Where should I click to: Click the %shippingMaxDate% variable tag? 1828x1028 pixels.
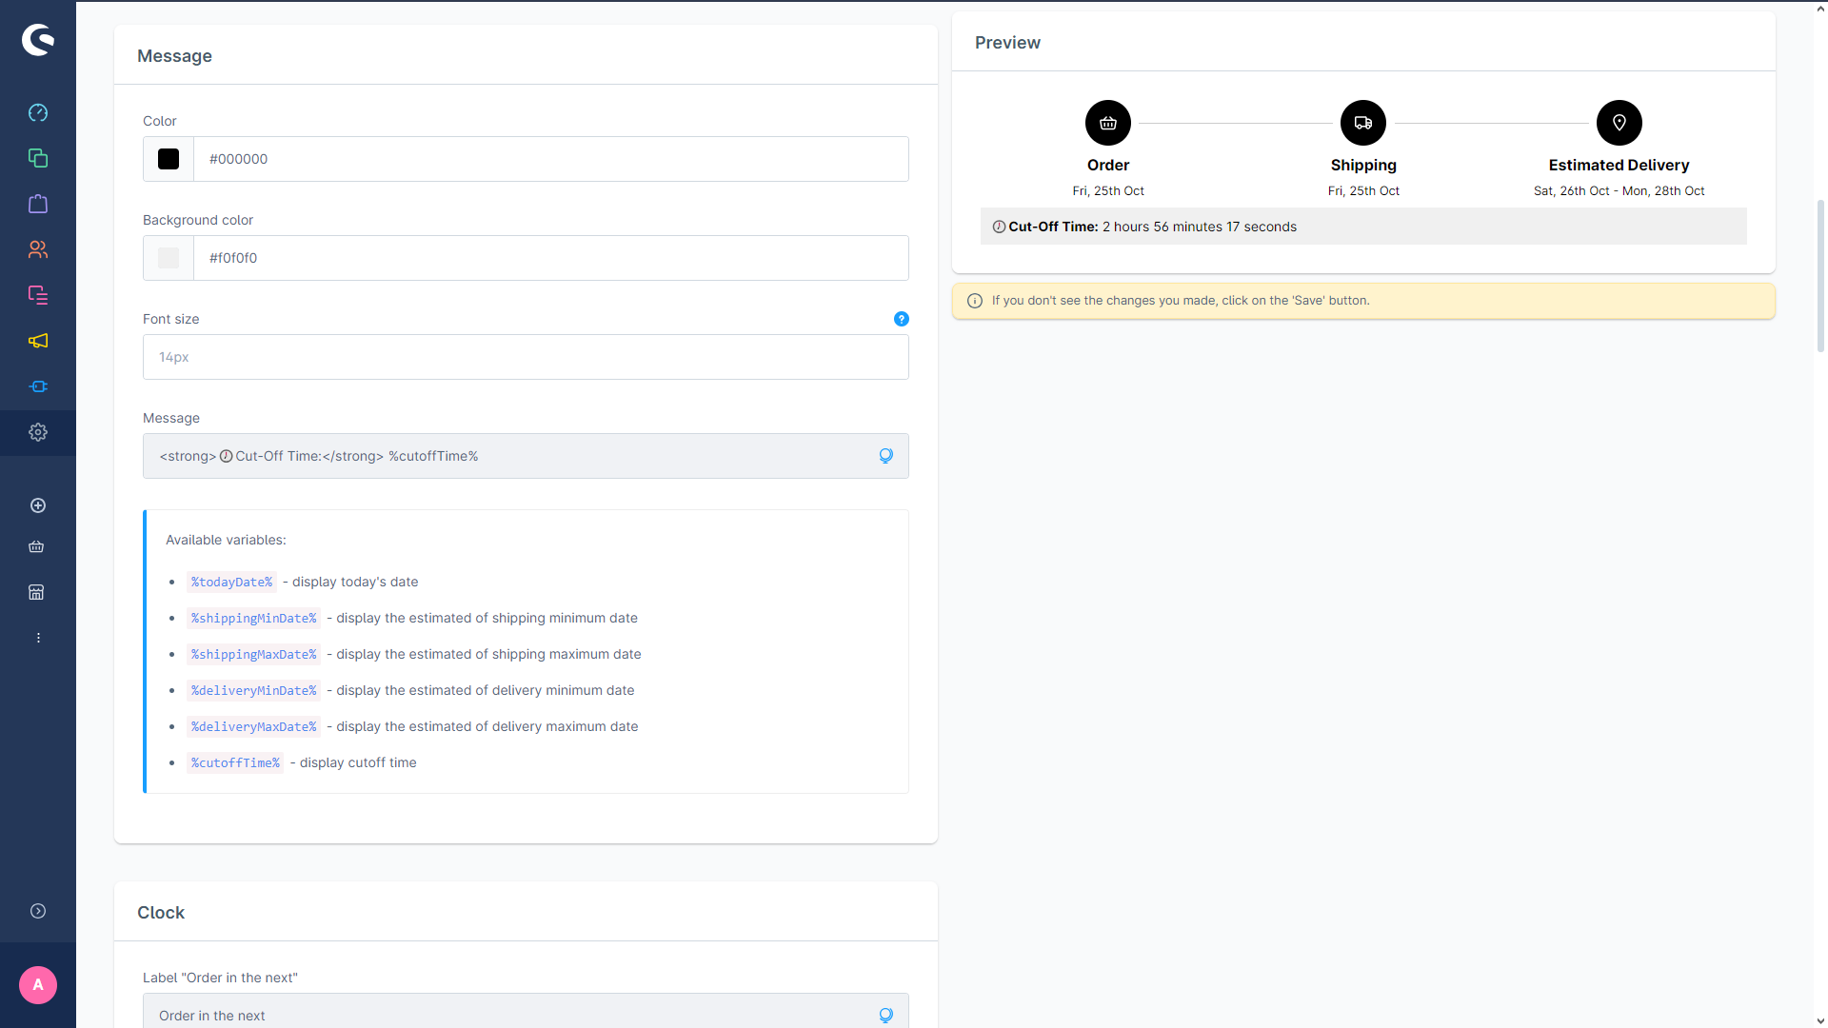coord(253,654)
